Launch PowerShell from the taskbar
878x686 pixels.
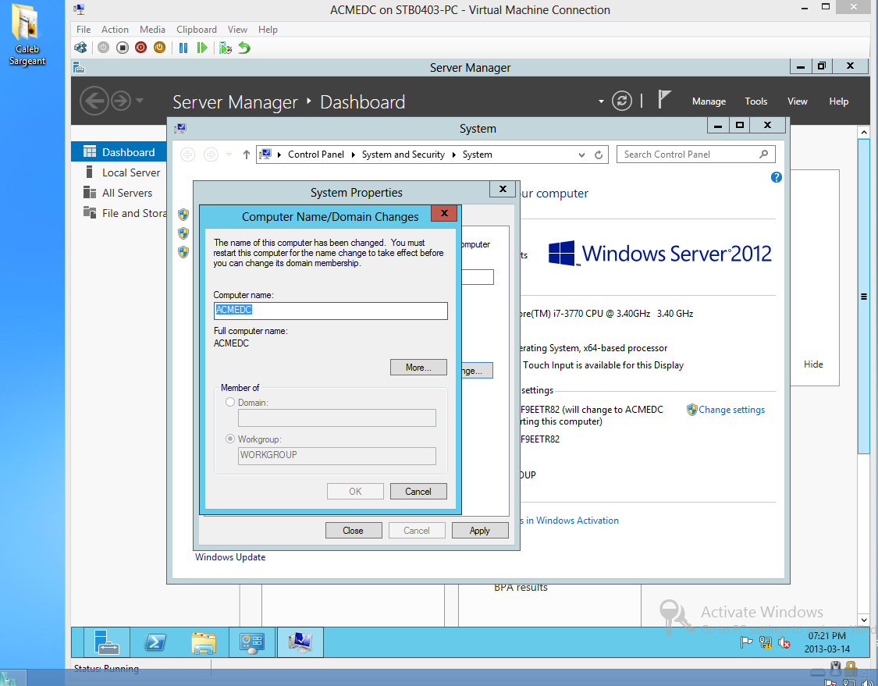[155, 642]
